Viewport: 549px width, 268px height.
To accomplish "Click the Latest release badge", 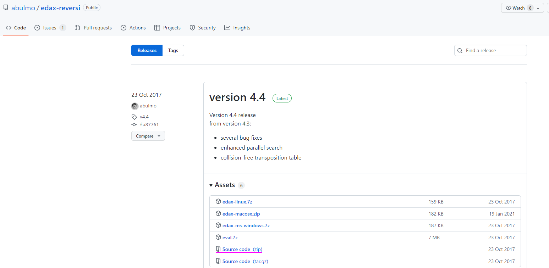I will [x=282, y=99].
